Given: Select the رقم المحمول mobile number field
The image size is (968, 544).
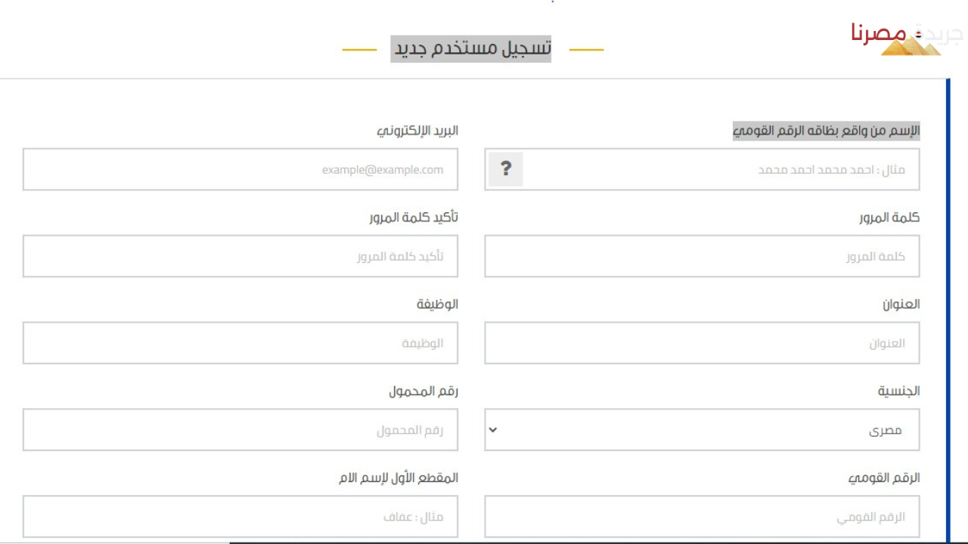Looking at the screenshot, I should 240,430.
